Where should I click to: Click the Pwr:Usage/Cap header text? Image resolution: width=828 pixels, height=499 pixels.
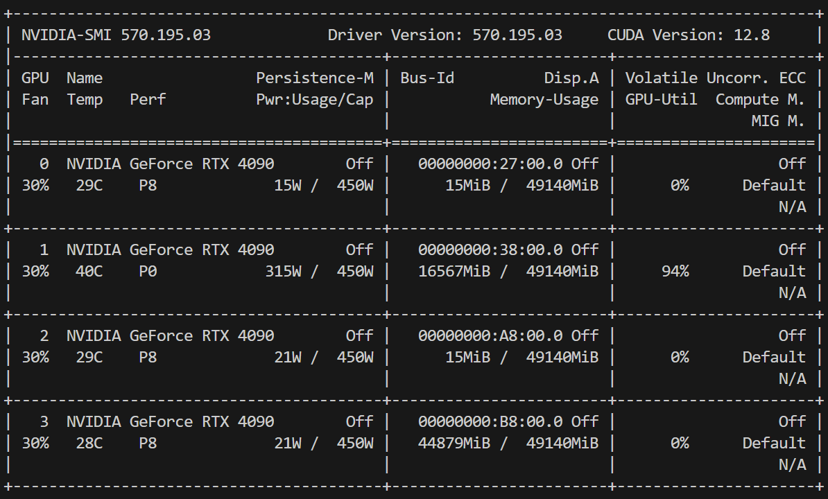[315, 100]
